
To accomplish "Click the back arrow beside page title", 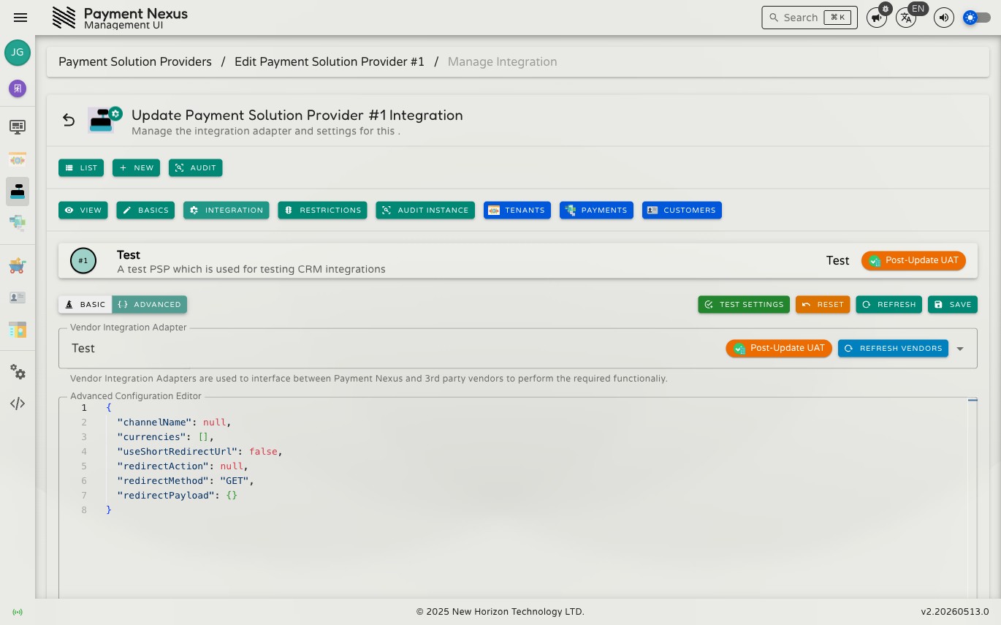I will click(69, 120).
